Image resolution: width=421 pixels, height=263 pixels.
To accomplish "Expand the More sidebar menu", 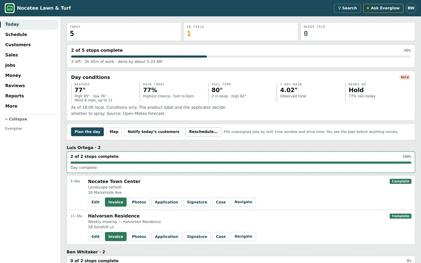I will (29, 106).
